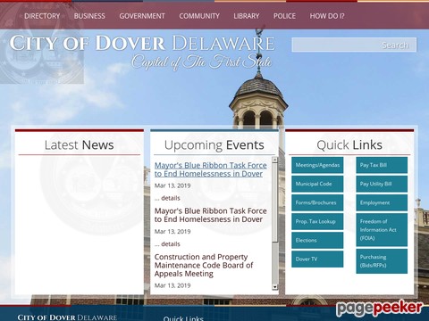The height and width of the screenshot is (321, 429).
Task: Open the HOW DO I? menu
Action: [327, 16]
